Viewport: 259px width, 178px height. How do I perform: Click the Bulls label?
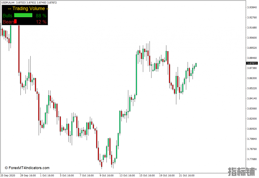coord(7,16)
